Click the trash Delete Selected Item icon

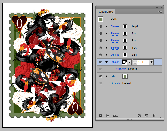click(x=154, y=115)
